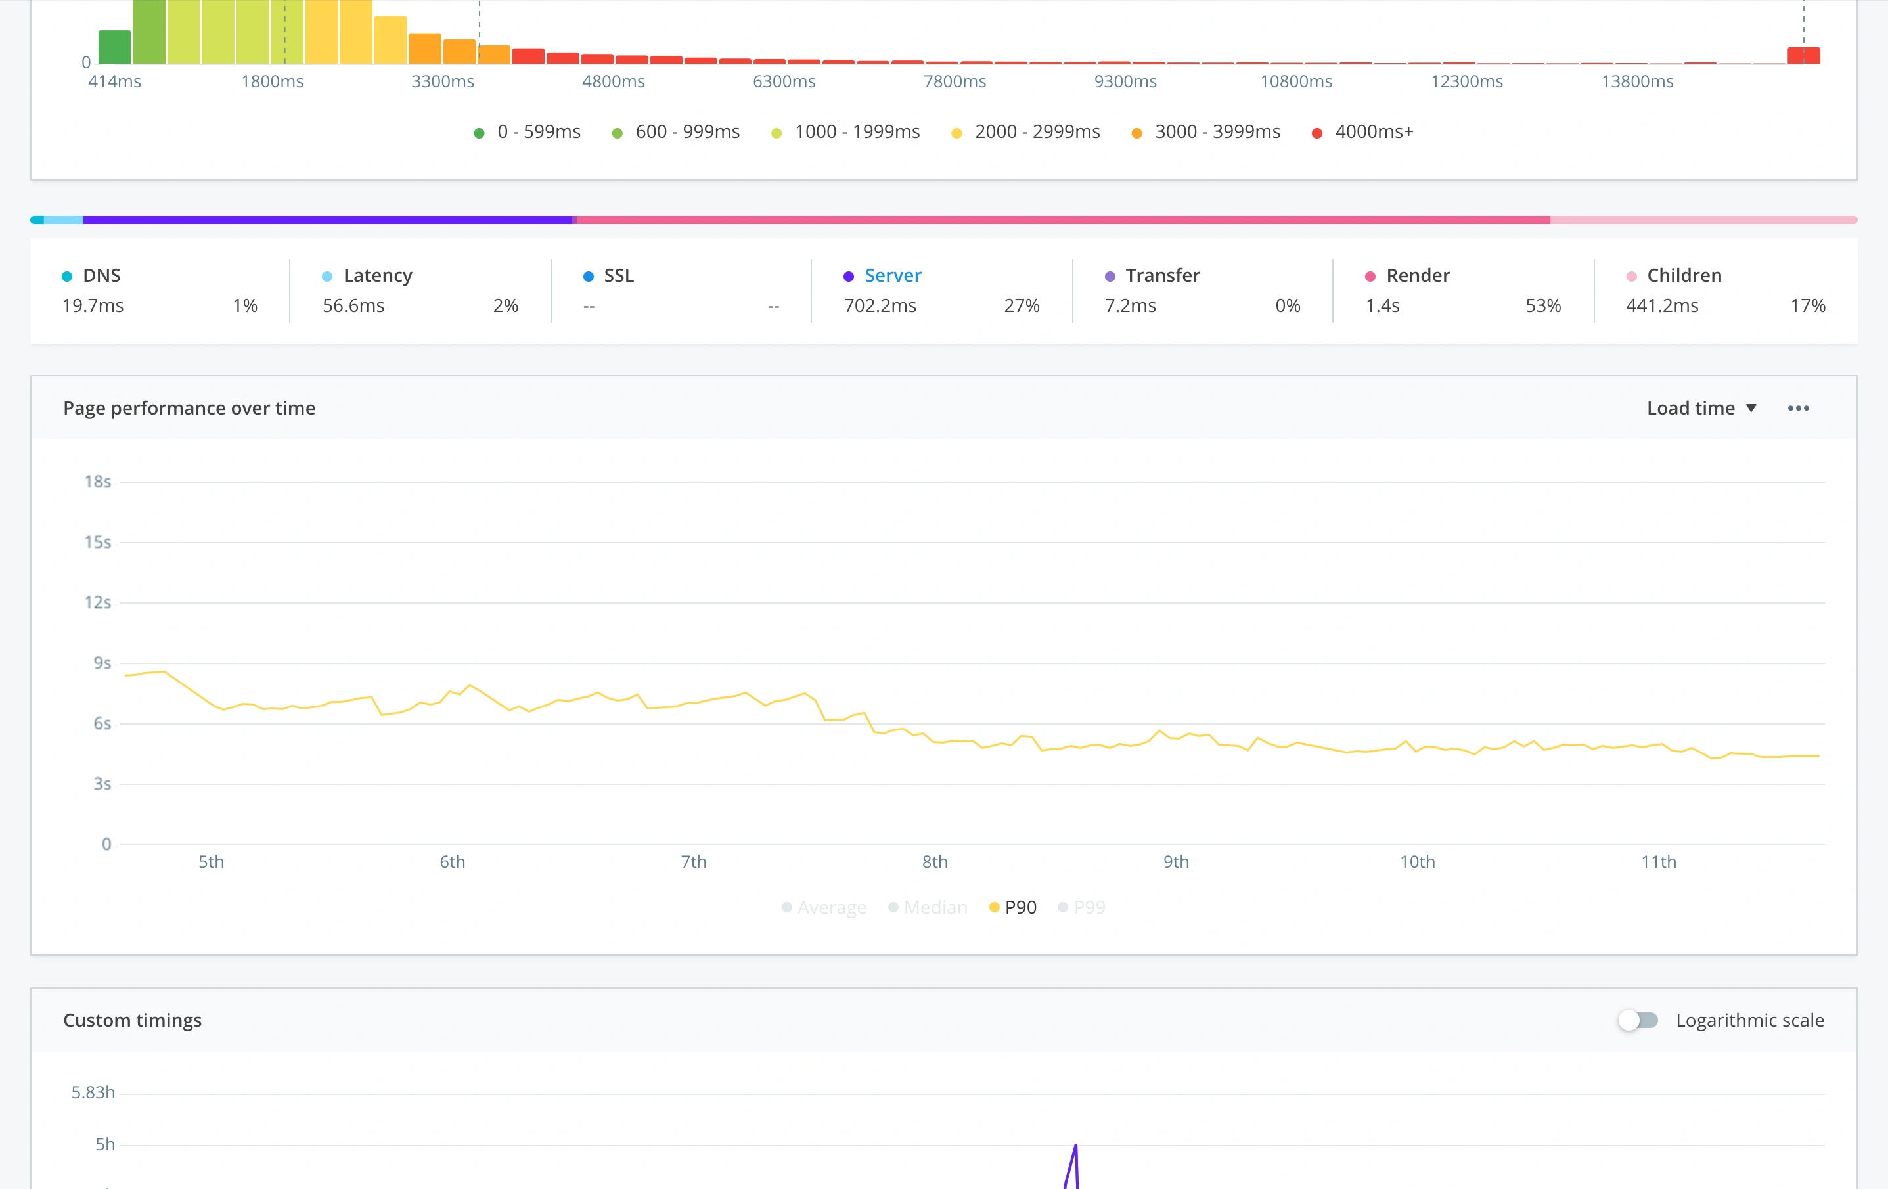Screen dimensions: 1888x1189
Task: Click the Latency metric icon
Action: [326, 275]
